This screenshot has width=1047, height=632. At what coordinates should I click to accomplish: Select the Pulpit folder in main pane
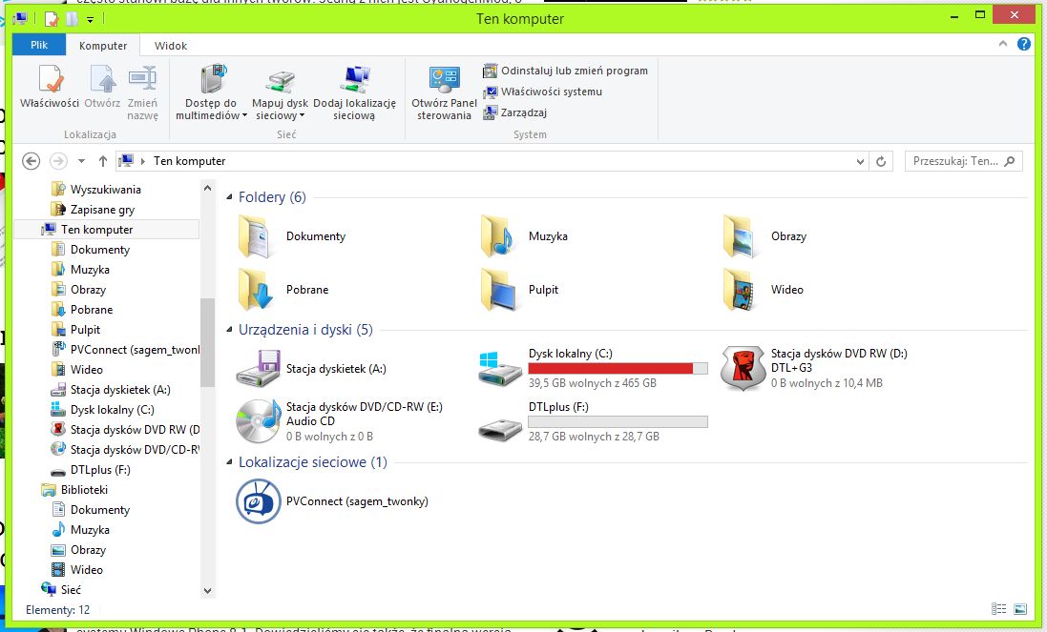(x=497, y=290)
